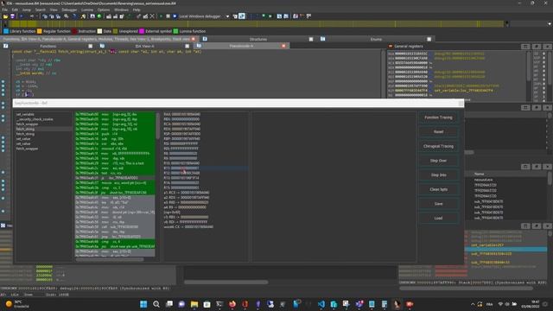Switch to the Pseudocode-A tab
Image resolution: width=553 pixels, height=311 pixels.
pos(241,46)
